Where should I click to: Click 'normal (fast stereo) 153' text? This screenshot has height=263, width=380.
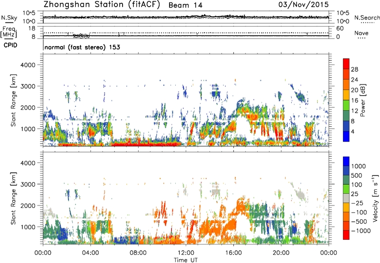tap(82, 47)
